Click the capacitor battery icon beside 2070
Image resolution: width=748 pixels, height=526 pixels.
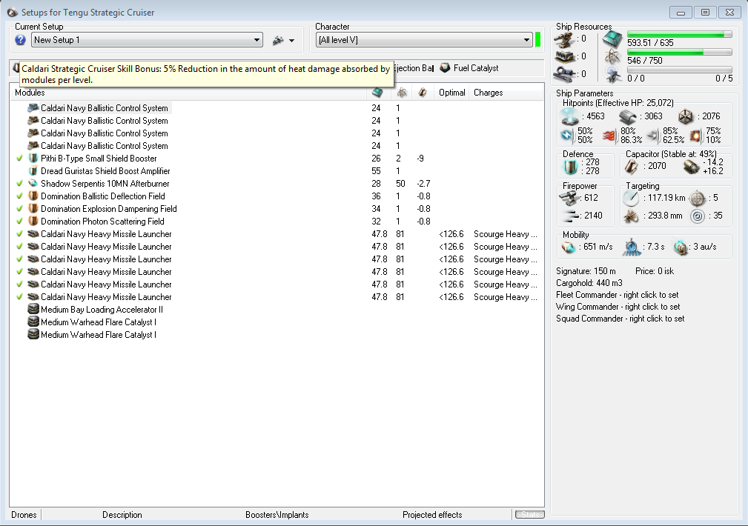[x=632, y=167]
